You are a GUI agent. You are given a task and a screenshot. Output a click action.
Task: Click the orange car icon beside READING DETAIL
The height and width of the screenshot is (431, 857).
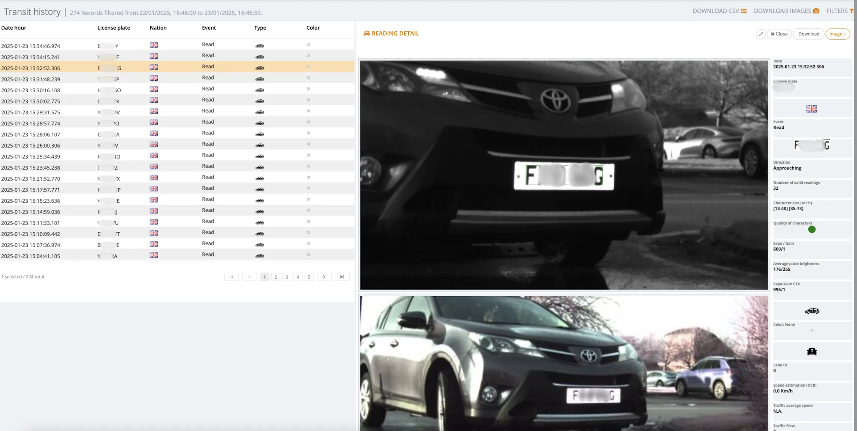[x=366, y=33]
